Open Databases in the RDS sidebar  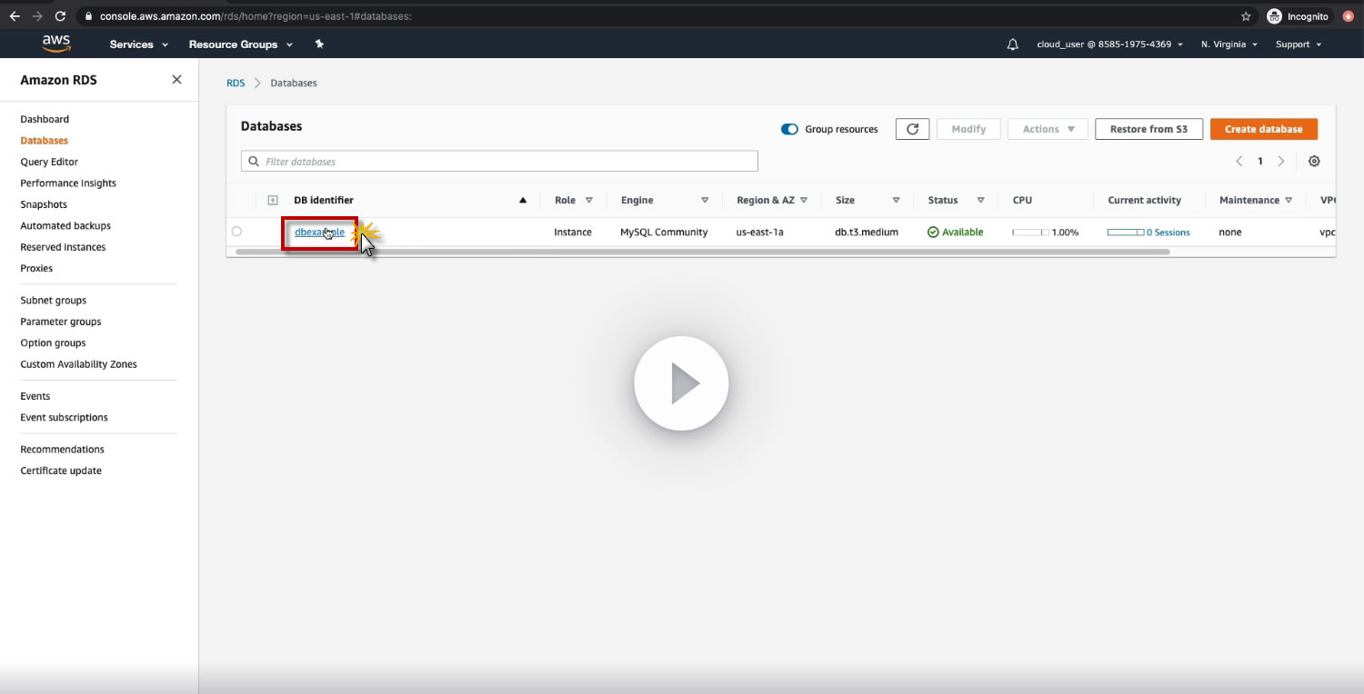pos(45,141)
